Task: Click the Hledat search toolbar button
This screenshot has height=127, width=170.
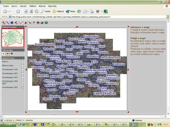Action: click(45, 11)
